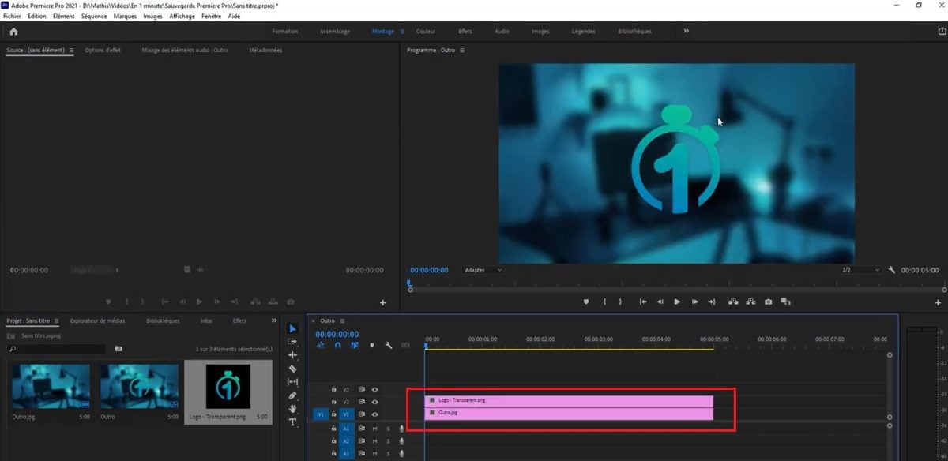Expand the workspace overflow chevrons
This screenshot has height=461, width=948.
coord(686,32)
